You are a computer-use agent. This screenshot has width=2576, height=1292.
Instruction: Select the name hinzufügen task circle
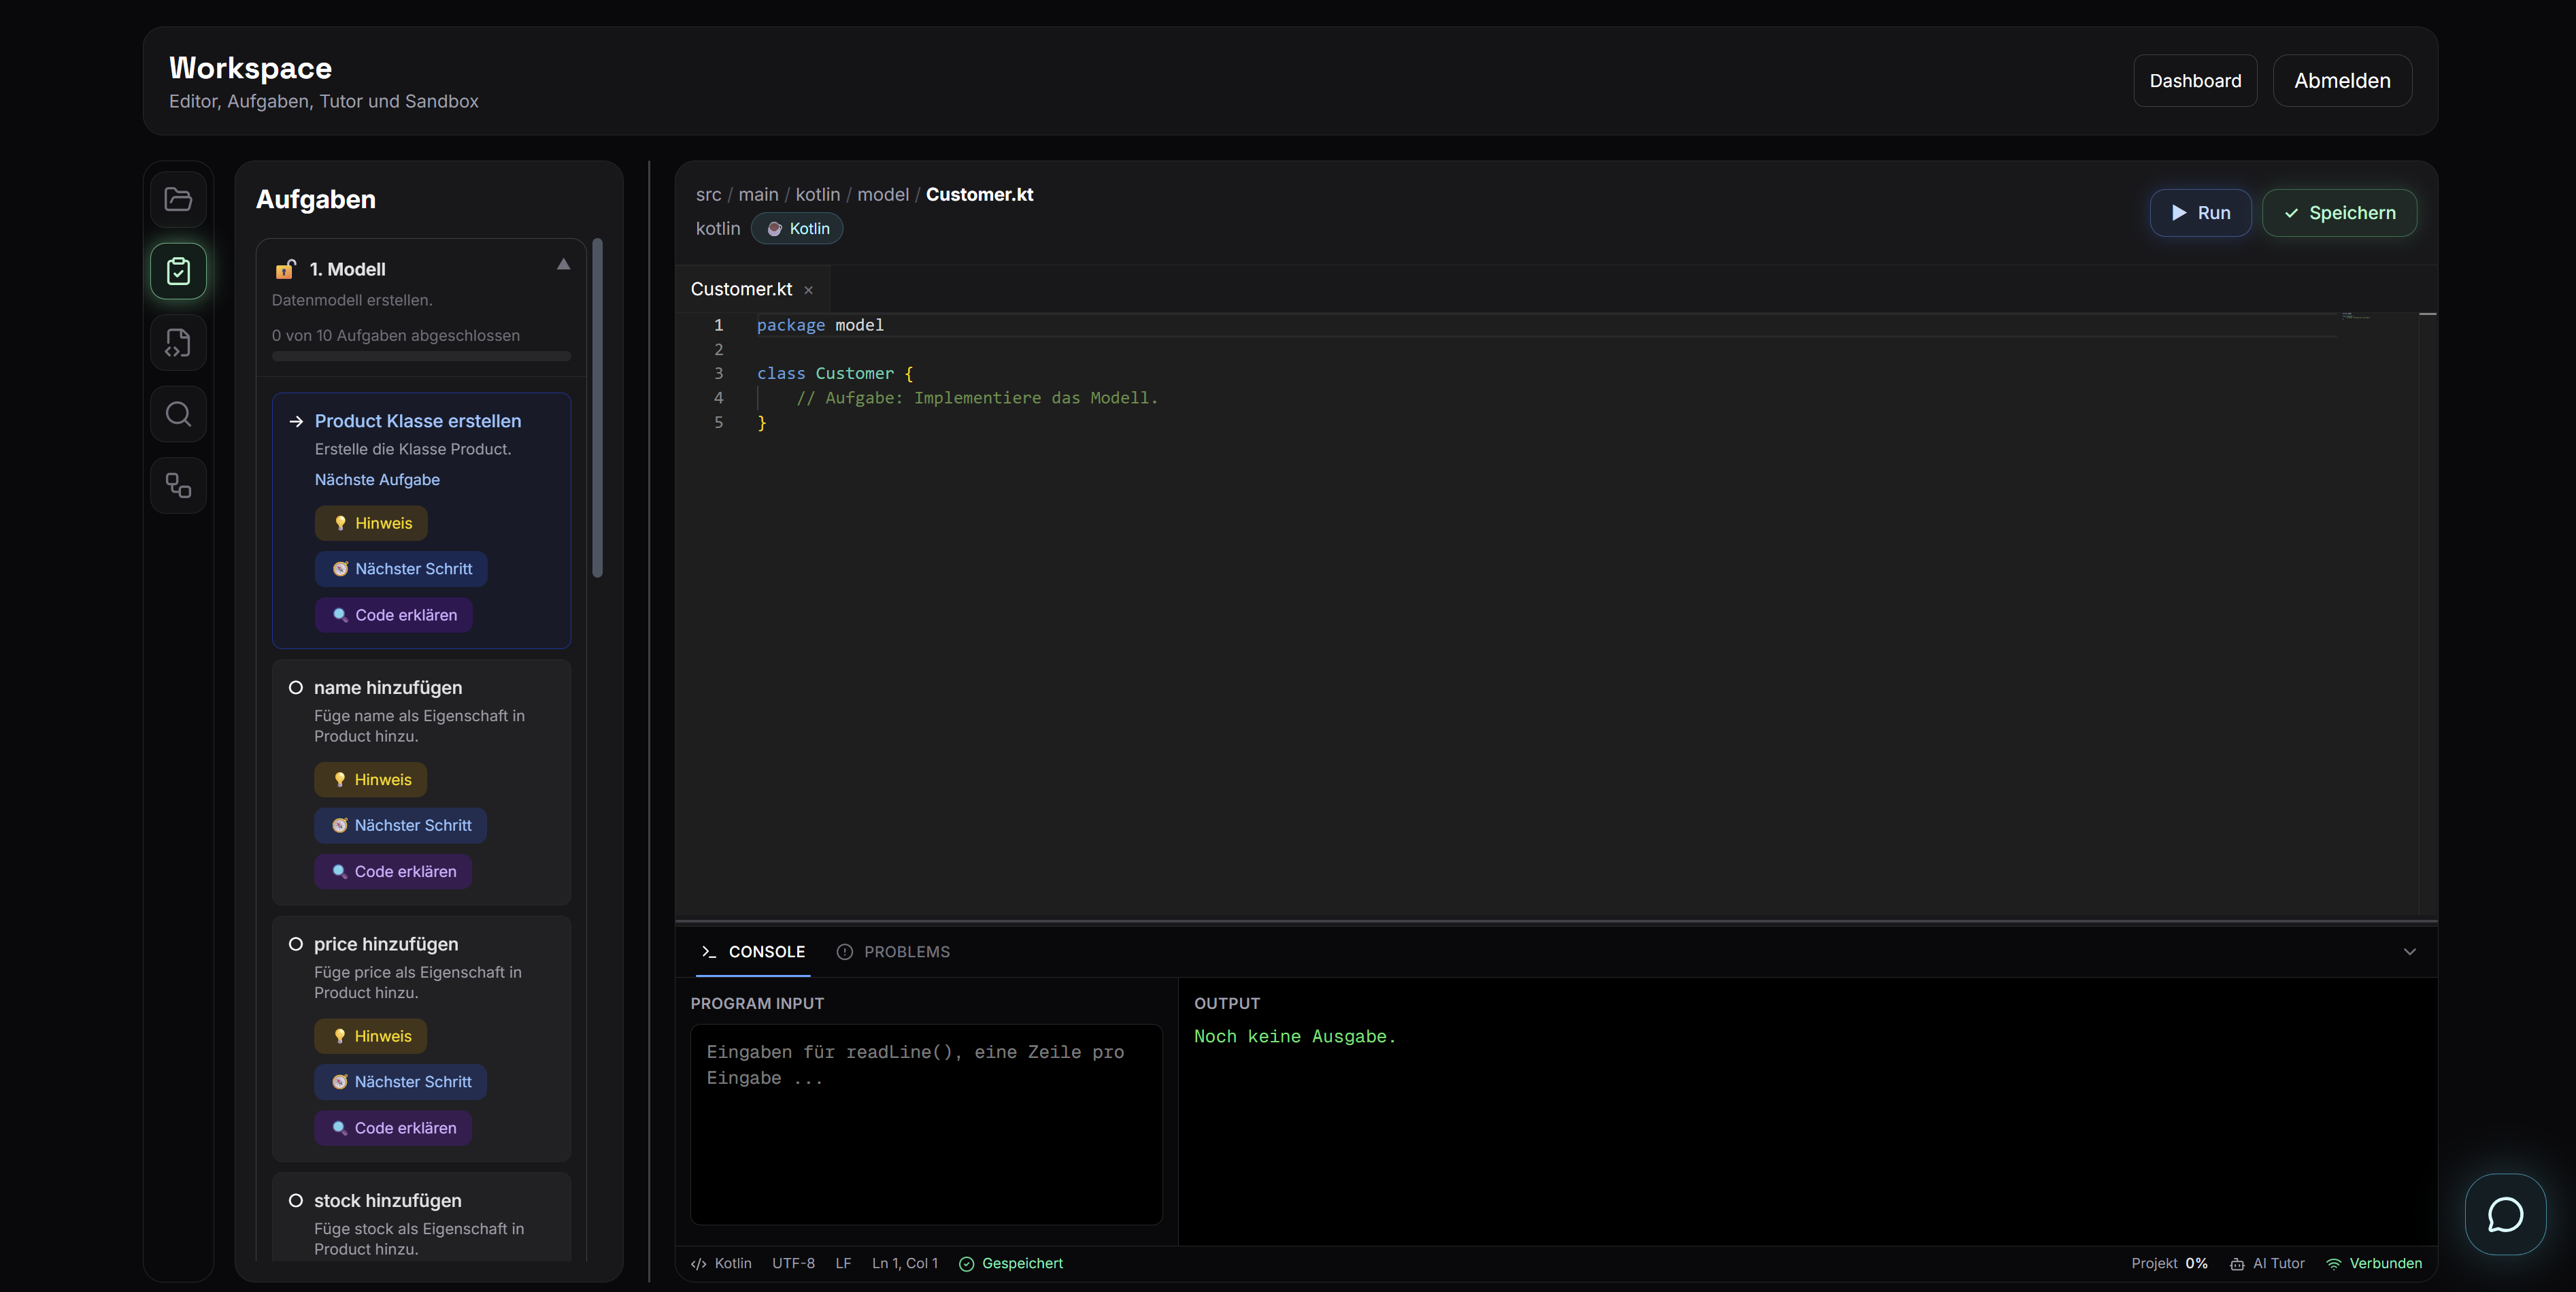coord(296,688)
